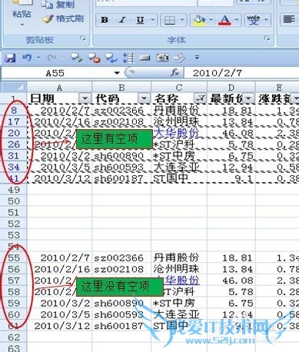Apply the red font color A
Viewport: 299px width, 352px height.
click(x=224, y=20)
